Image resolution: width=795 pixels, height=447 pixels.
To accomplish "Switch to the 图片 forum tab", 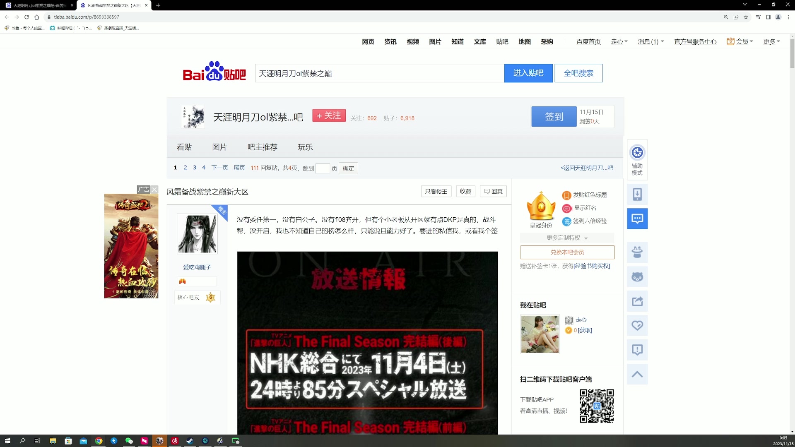I will pyautogui.click(x=219, y=147).
